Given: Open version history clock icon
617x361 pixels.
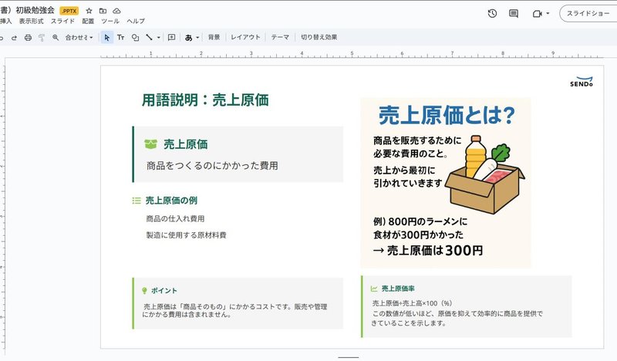Looking at the screenshot, I should 493,14.
